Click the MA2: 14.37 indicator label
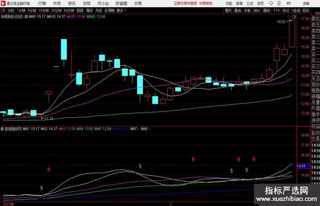 49,129
